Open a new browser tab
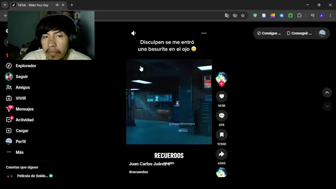Viewport: 336px width, 189px height. pyautogui.click(x=72, y=5)
